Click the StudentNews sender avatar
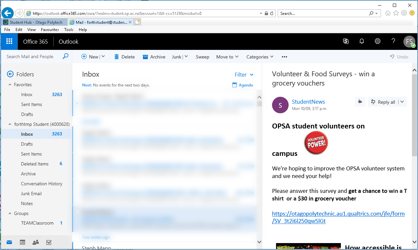 tap(280, 105)
